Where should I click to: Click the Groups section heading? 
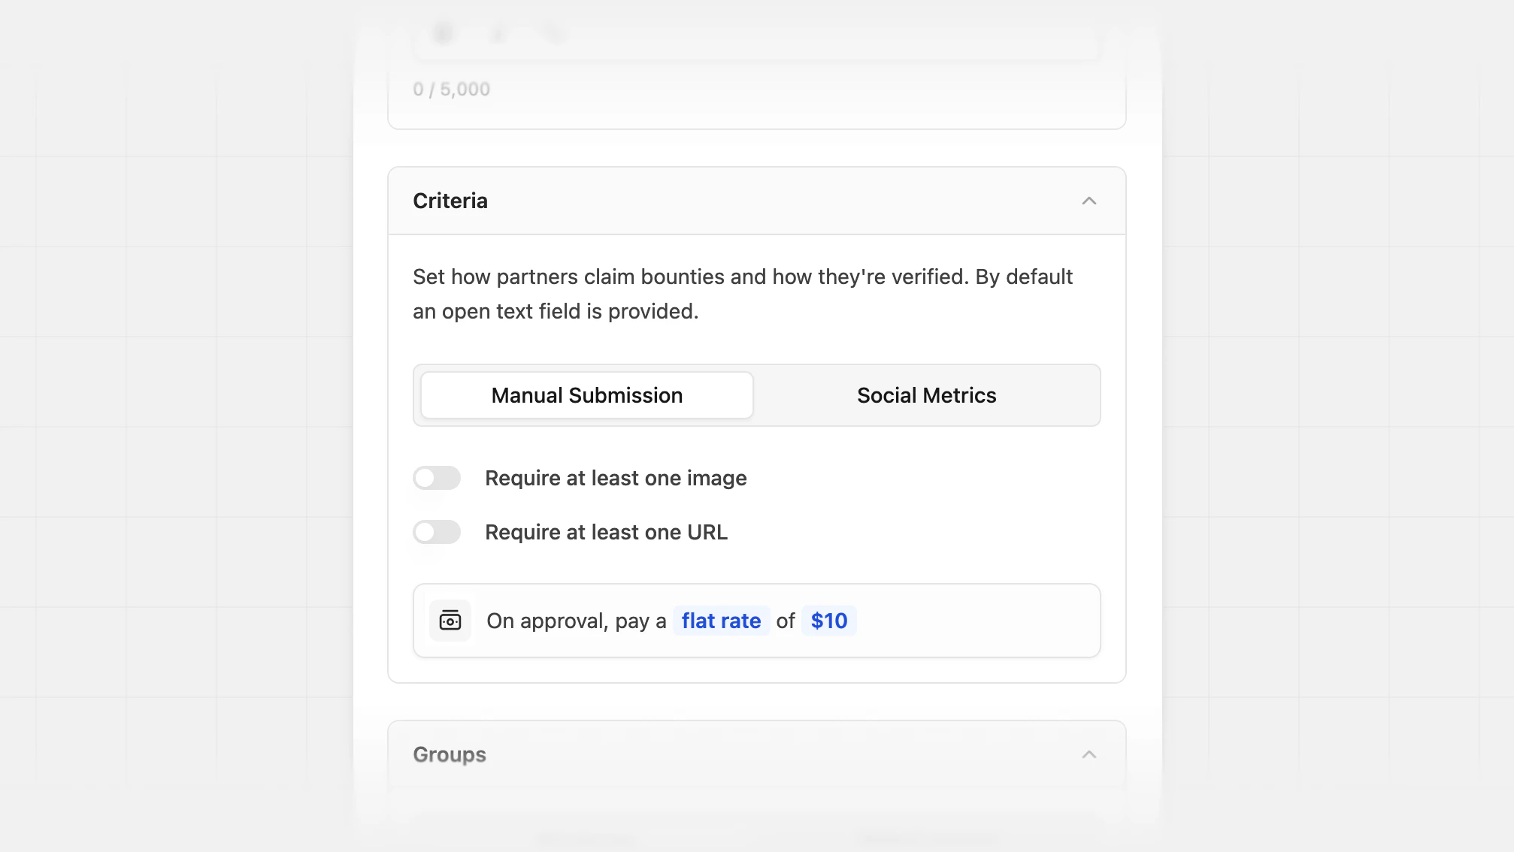coord(449,754)
